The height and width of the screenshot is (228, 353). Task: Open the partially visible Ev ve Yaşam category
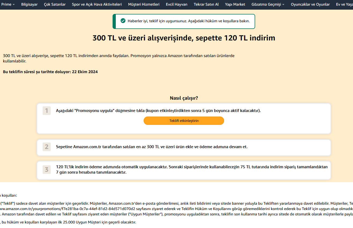pos(344,4)
